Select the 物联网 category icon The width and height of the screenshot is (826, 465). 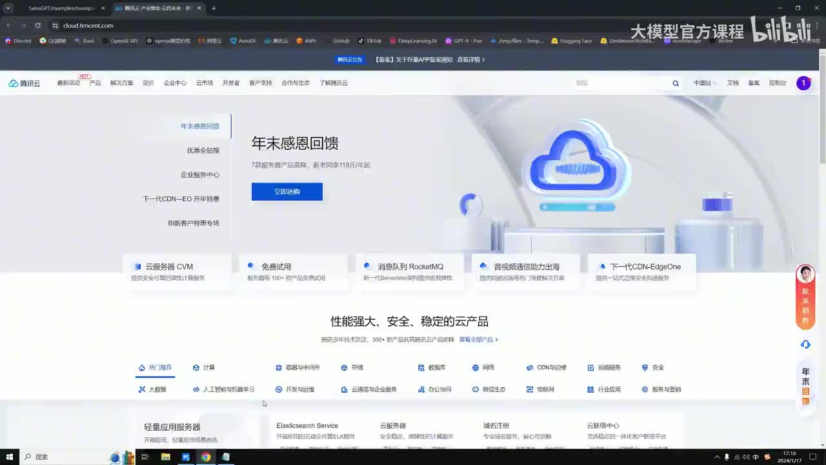530,389
